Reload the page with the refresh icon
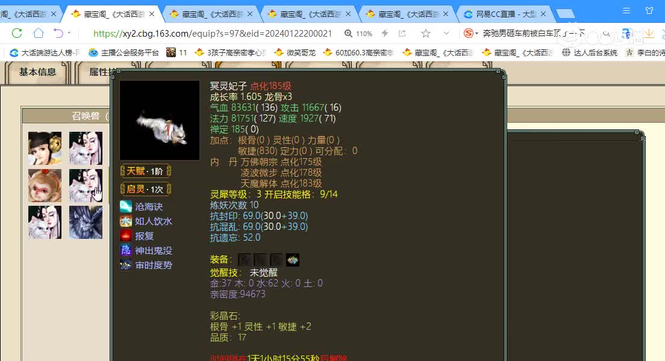Screen dimensions: 665x361 pyautogui.click(x=17, y=33)
